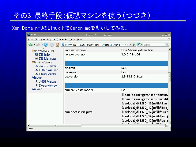This screenshot has height=147, width=196.
Task: Open the DB Info link
Action: 44,55
